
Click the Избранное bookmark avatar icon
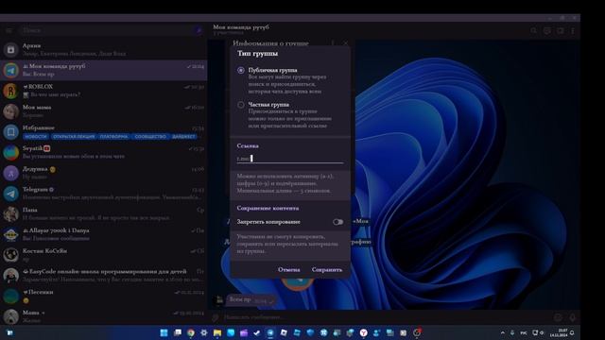point(10,132)
